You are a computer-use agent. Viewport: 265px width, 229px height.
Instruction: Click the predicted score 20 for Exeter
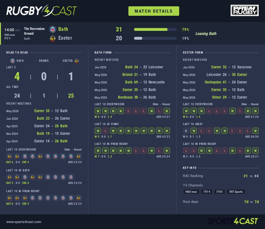(x=119, y=38)
